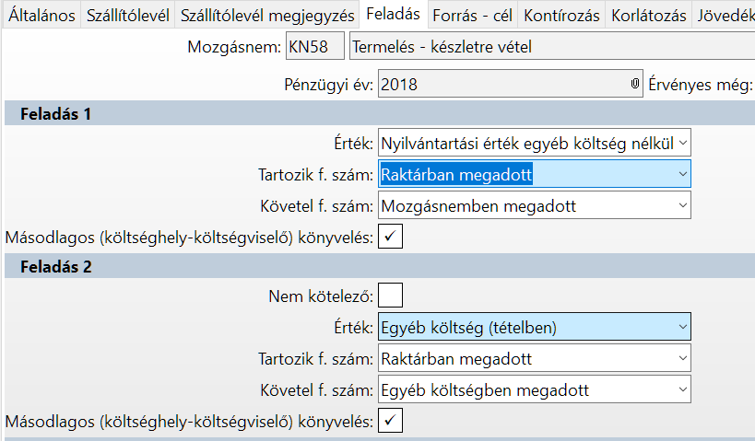This screenshot has height=441, width=755.
Task: Go to the Forrás - cél tab
Action: [x=473, y=15]
